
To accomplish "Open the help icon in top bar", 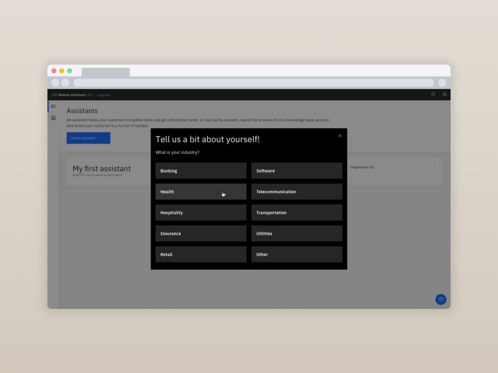I will click(x=433, y=94).
